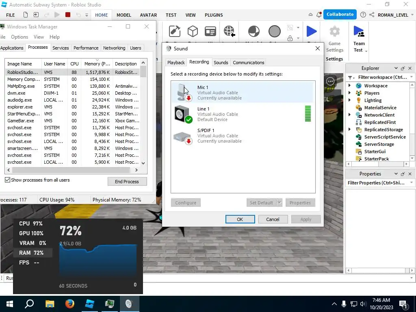
Task: Select Players in the Explorer tree
Action: point(372,93)
